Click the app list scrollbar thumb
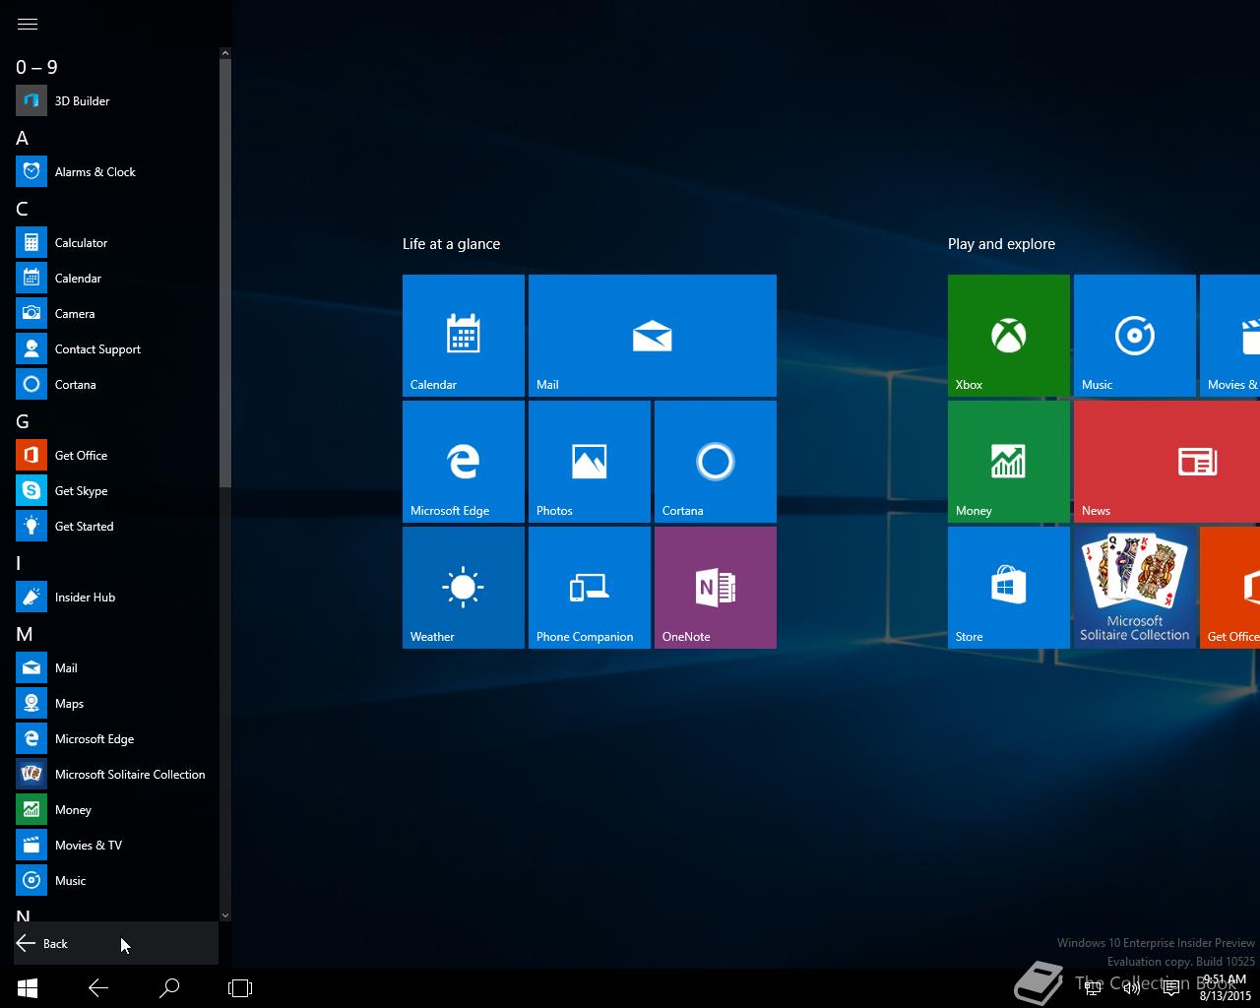This screenshot has width=1260, height=1008. pyautogui.click(x=225, y=273)
